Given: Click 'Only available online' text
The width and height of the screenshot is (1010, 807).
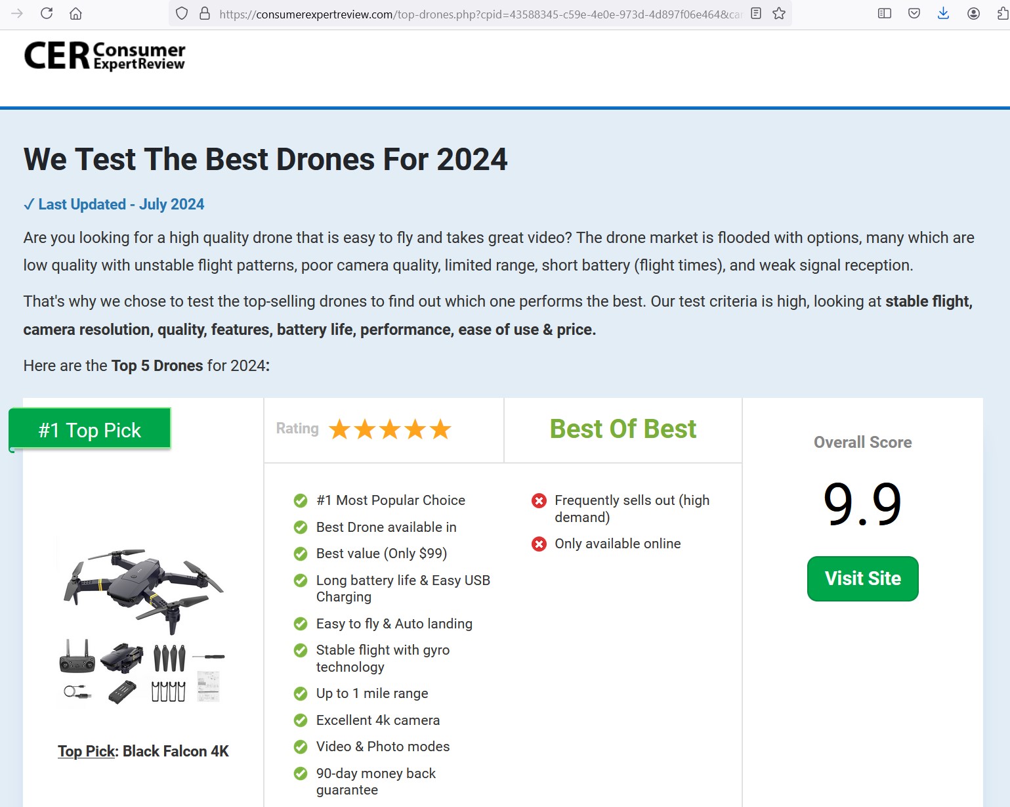Looking at the screenshot, I should 618,544.
